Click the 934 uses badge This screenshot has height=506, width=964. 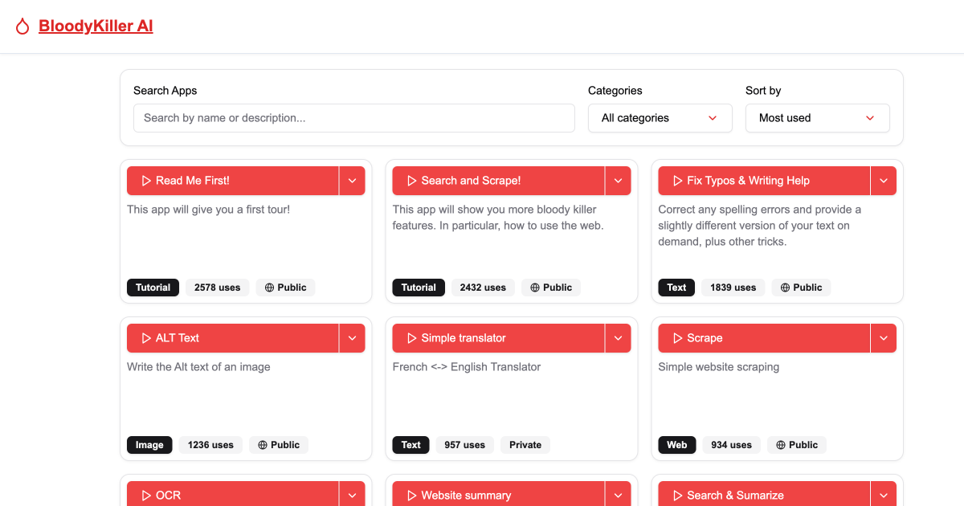(731, 445)
